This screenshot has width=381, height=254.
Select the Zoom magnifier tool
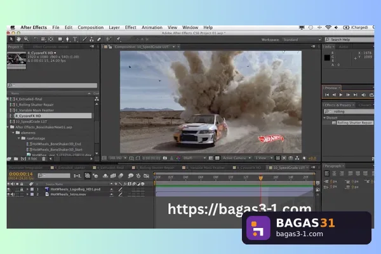tap(26, 39)
